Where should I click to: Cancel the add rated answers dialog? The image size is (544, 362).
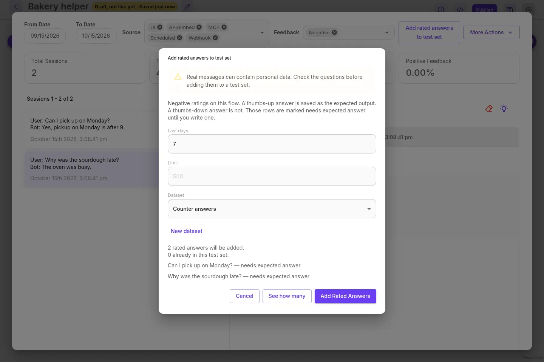[x=244, y=296]
